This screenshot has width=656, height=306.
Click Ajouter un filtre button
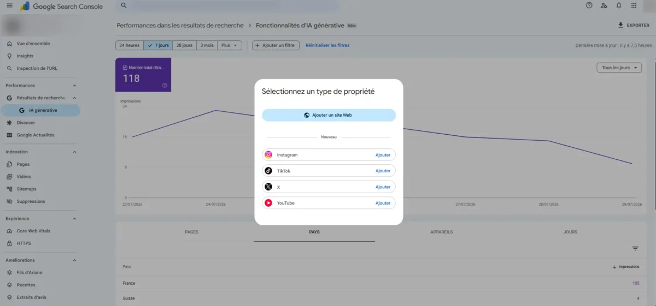(x=276, y=45)
